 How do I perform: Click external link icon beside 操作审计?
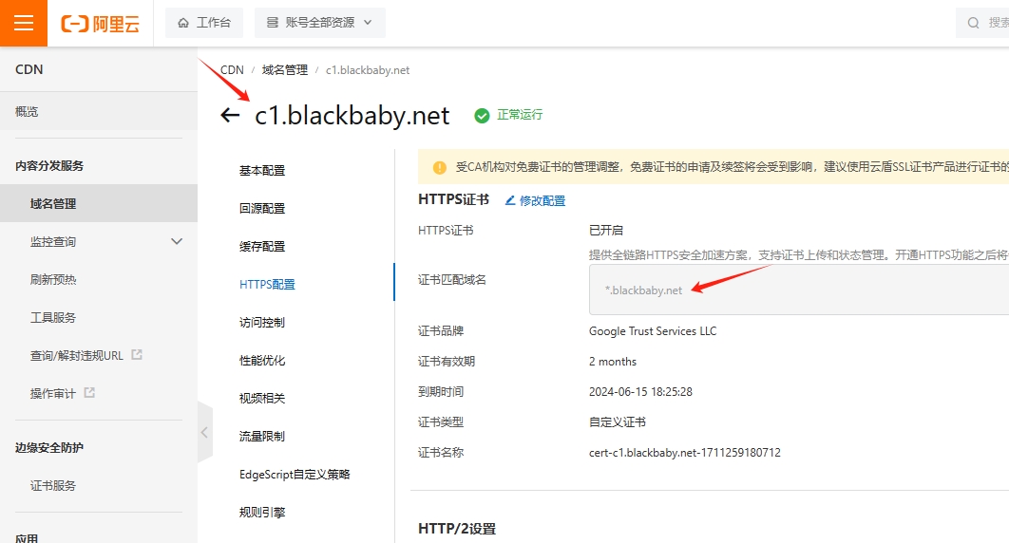click(89, 392)
